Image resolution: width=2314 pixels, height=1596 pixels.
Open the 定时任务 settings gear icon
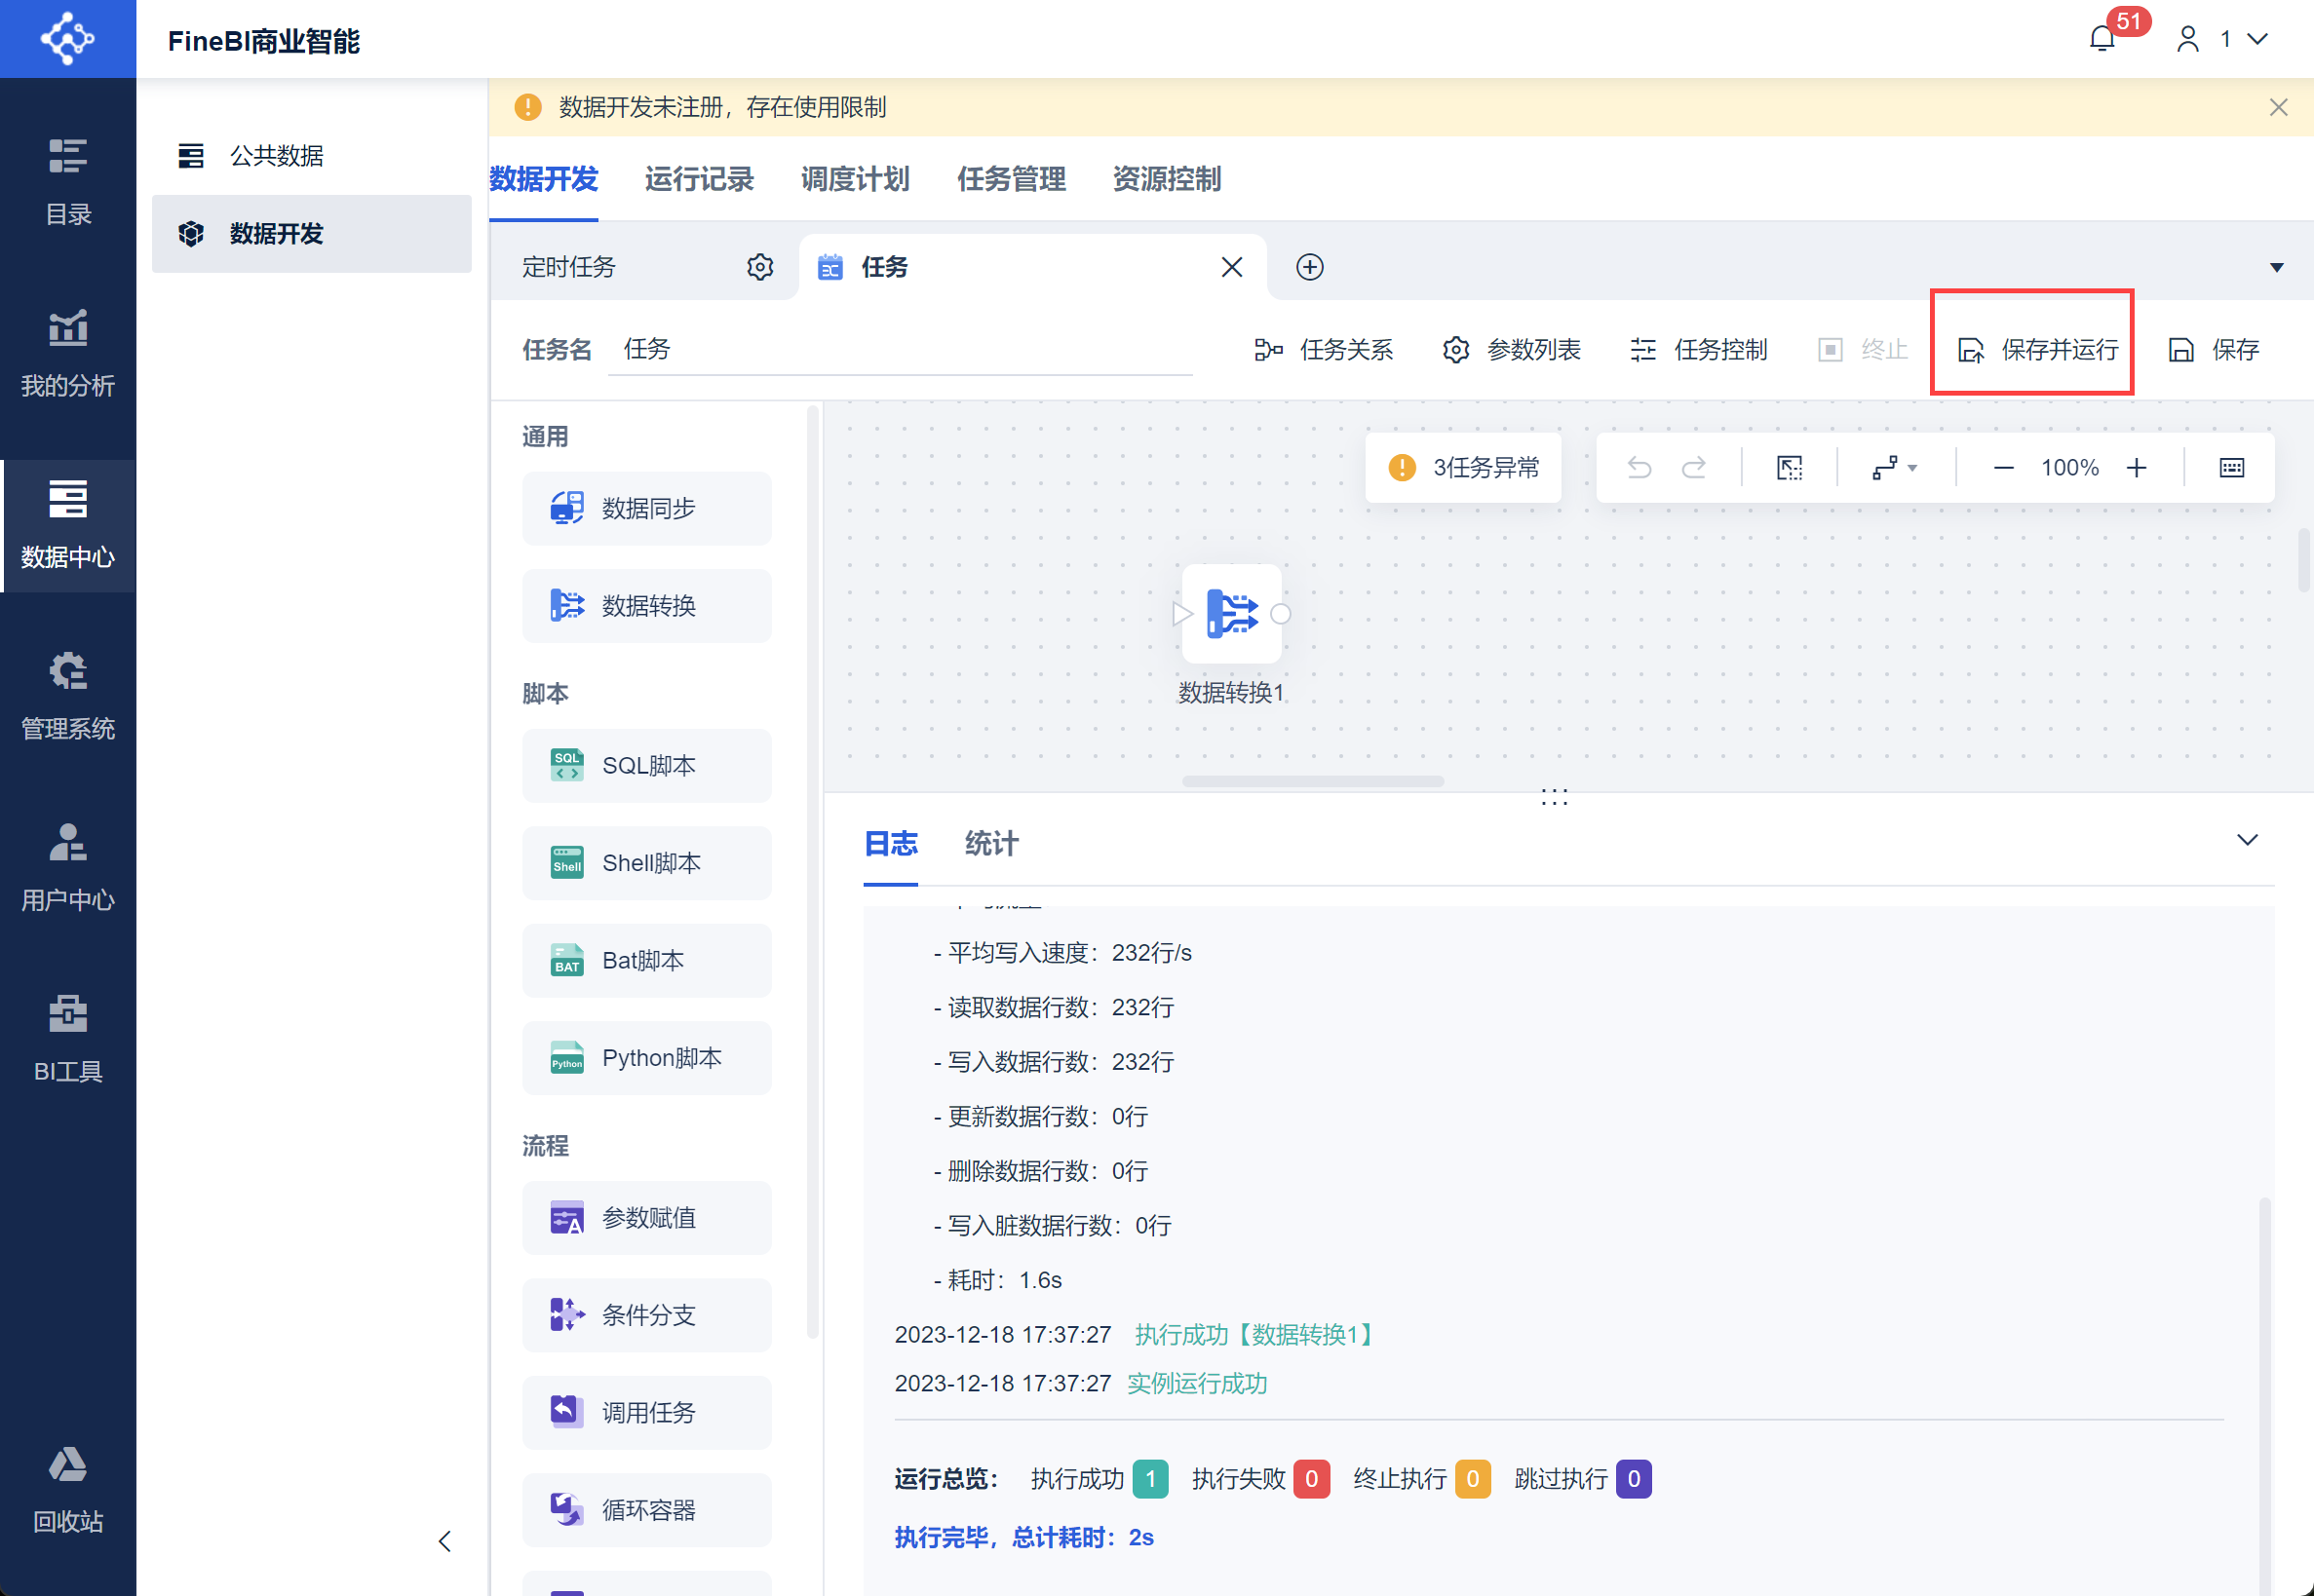[759, 267]
